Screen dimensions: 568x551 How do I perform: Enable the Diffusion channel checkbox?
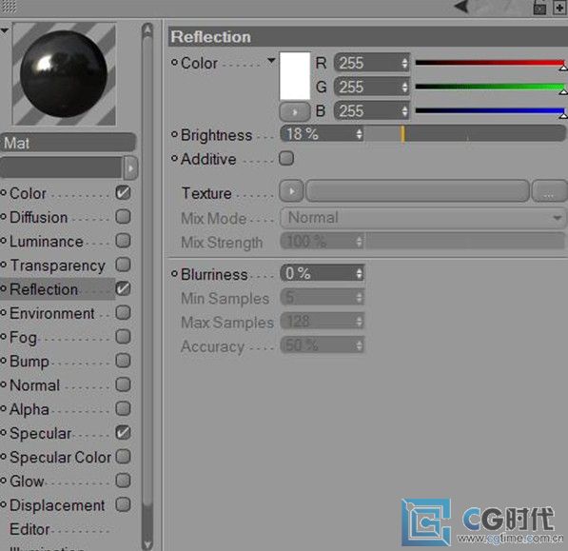click(x=123, y=217)
